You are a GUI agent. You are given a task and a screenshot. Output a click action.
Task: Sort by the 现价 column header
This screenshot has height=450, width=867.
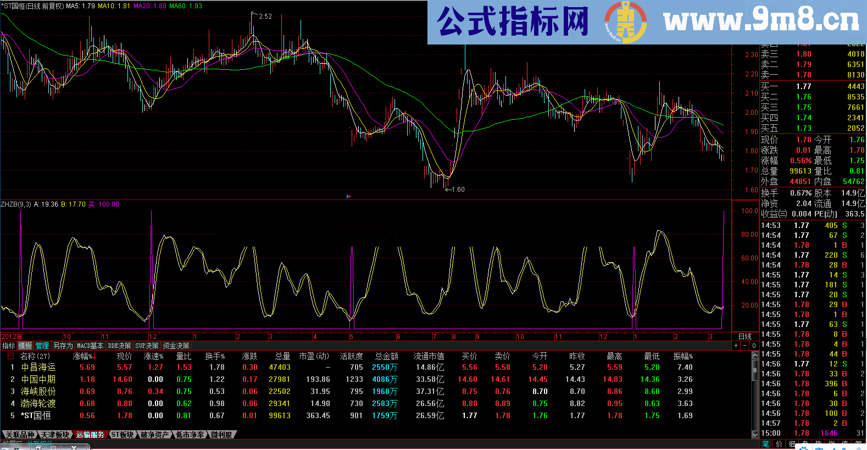click(124, 356)
